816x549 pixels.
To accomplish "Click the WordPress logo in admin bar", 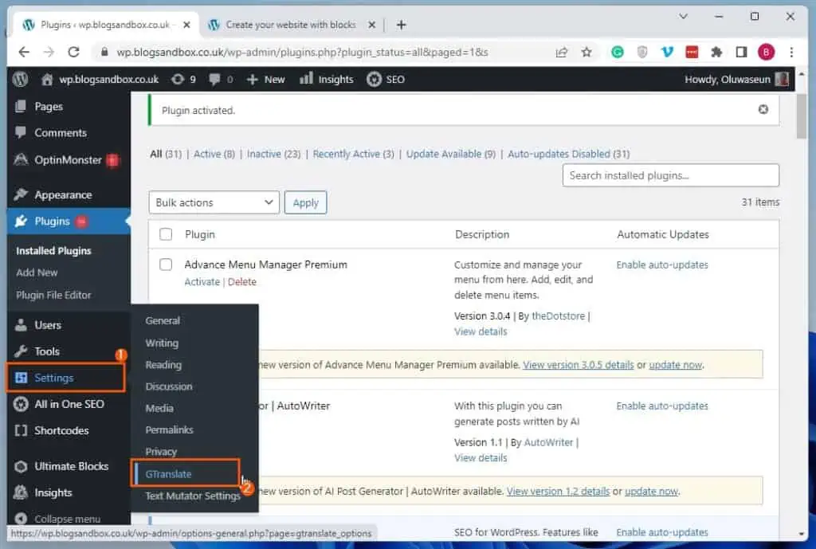I will (20, 79).
